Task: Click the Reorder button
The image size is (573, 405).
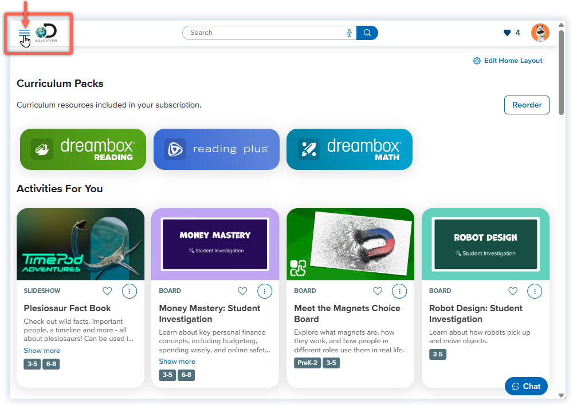Action: click(527, 105)
